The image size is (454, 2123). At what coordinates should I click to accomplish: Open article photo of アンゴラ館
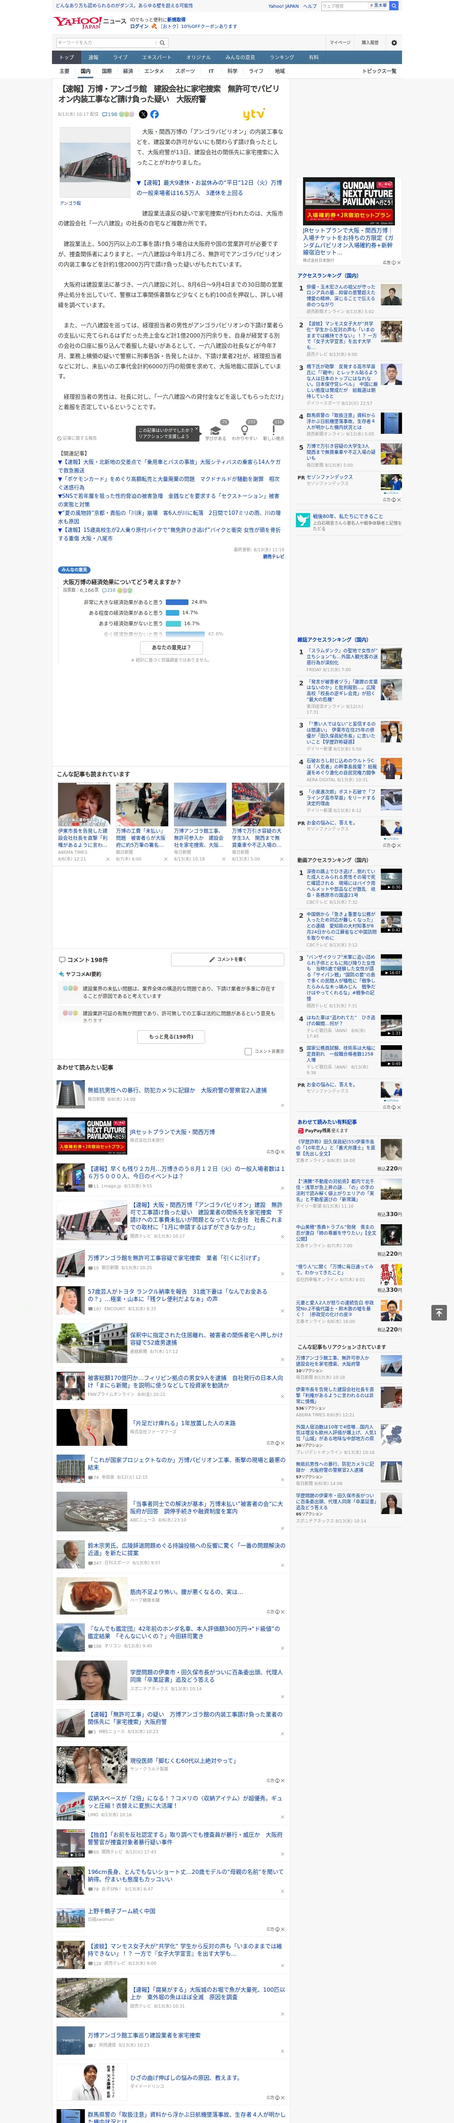pos(95,163)
